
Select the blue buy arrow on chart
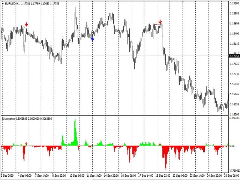pos(92,38)
